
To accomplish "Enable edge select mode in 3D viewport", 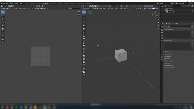I will 95,8.
